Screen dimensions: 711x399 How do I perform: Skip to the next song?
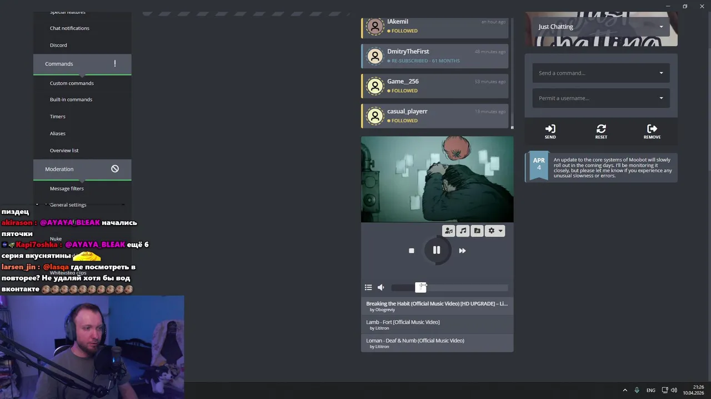(x=462, y=250)
